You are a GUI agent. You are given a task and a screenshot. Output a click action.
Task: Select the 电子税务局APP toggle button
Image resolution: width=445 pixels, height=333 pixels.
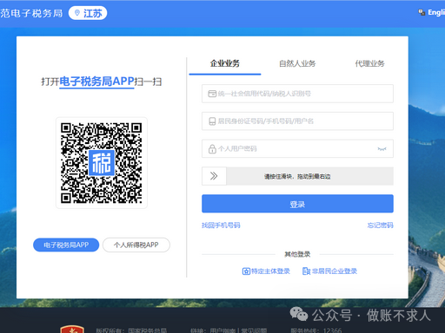[x=66, y=245]
